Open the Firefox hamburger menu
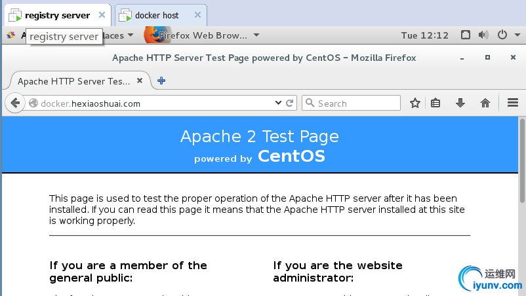526x296 pixels. point(513,102)
